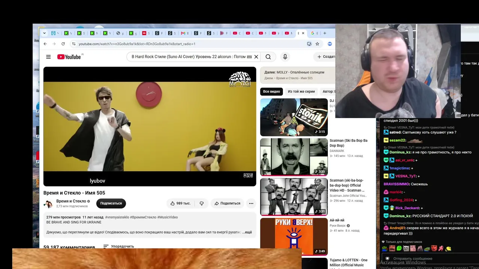
Task: Open the Время и Стекло channel avatar
Action: coord(48,203)
